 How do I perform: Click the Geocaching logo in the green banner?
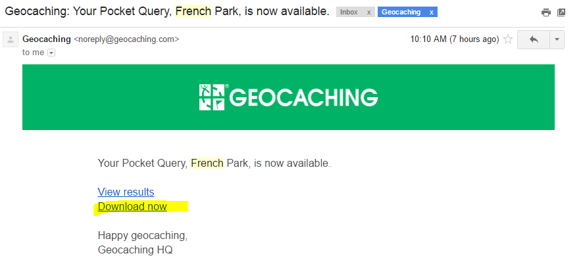coord(288,97)
